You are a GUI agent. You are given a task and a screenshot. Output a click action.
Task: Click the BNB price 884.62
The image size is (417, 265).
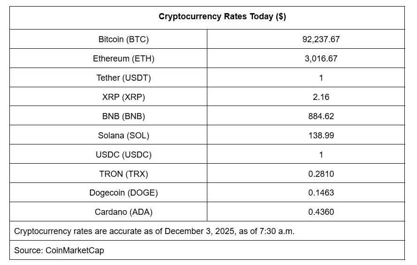(321, 116)
